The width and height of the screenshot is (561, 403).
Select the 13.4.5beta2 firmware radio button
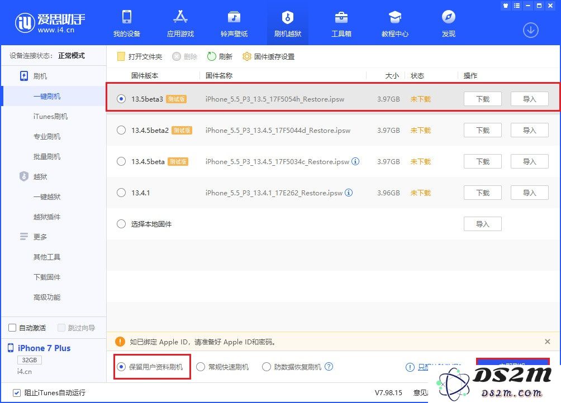point(121,130)
